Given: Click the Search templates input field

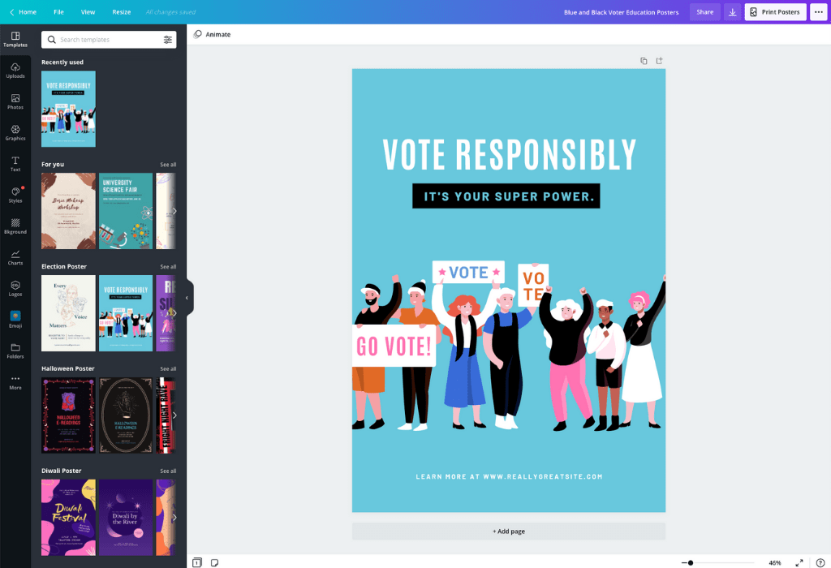Looking at the screenshot, I should [105, 40].
